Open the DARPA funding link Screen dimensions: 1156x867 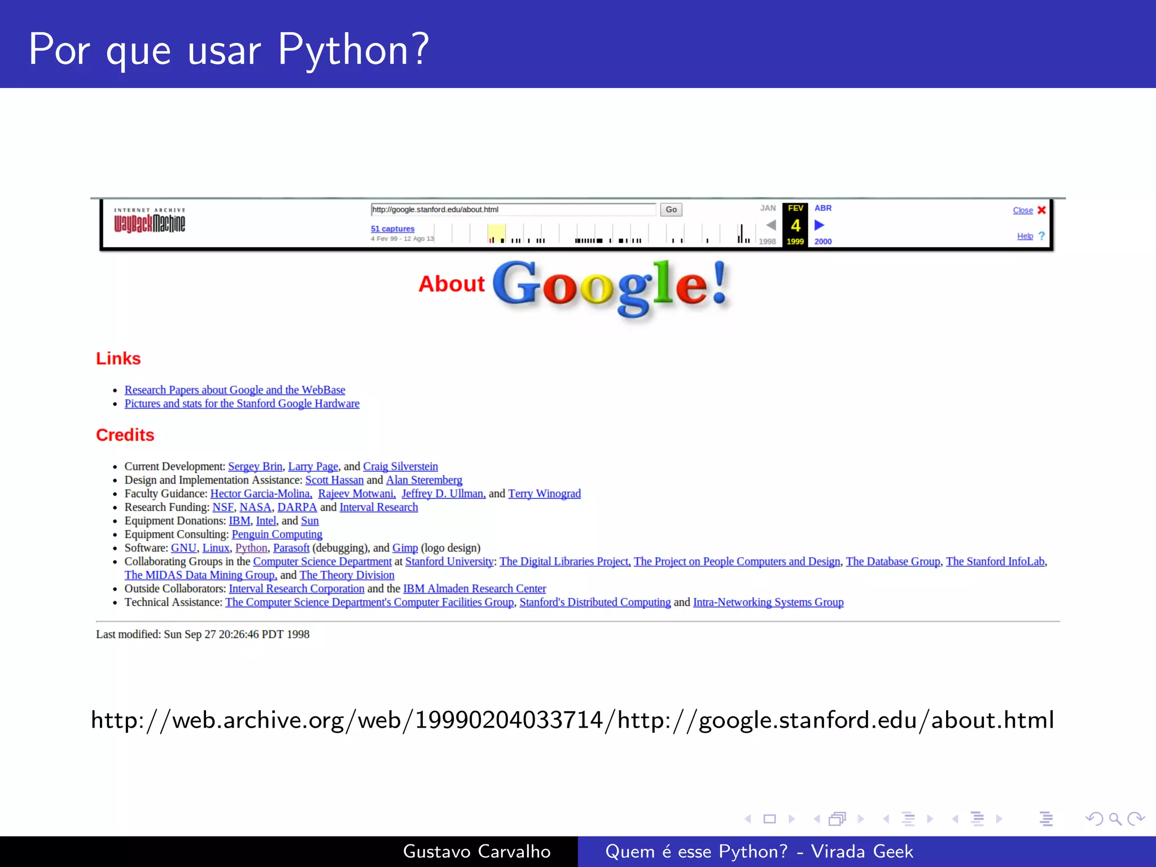point(297,507)
